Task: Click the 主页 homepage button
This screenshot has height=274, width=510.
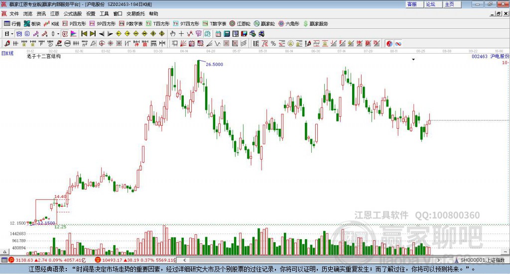Action: tap(452, 4)
